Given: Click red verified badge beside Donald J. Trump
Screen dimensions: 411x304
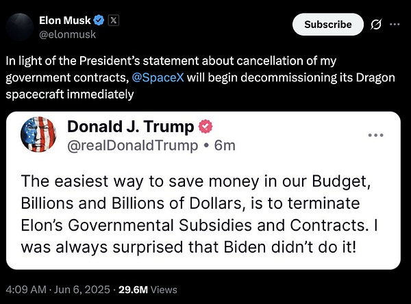Looking at the screenshot, I should 204,127.
